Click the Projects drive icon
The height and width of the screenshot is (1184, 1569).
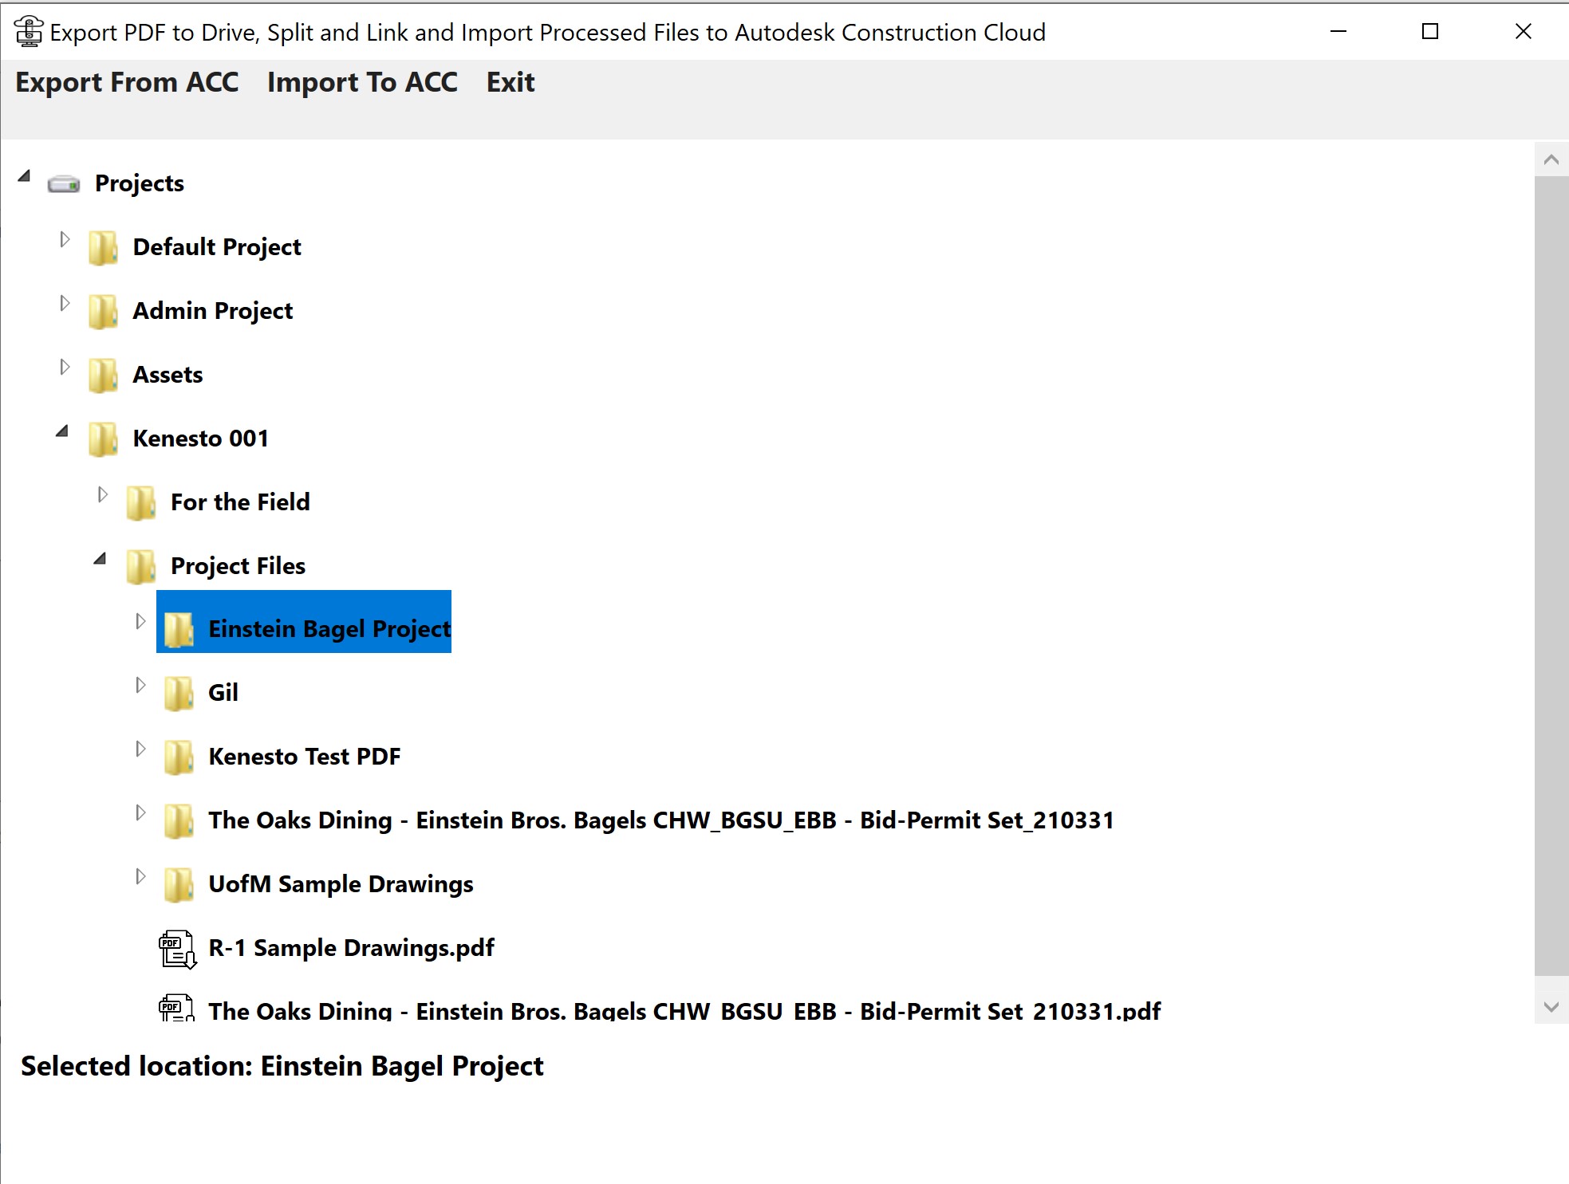click(x=63, y=184)
